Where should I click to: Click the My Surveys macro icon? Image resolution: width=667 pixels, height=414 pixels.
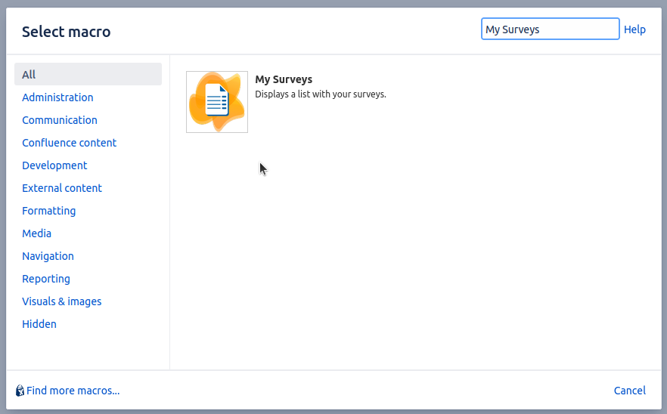click(217, 102)
